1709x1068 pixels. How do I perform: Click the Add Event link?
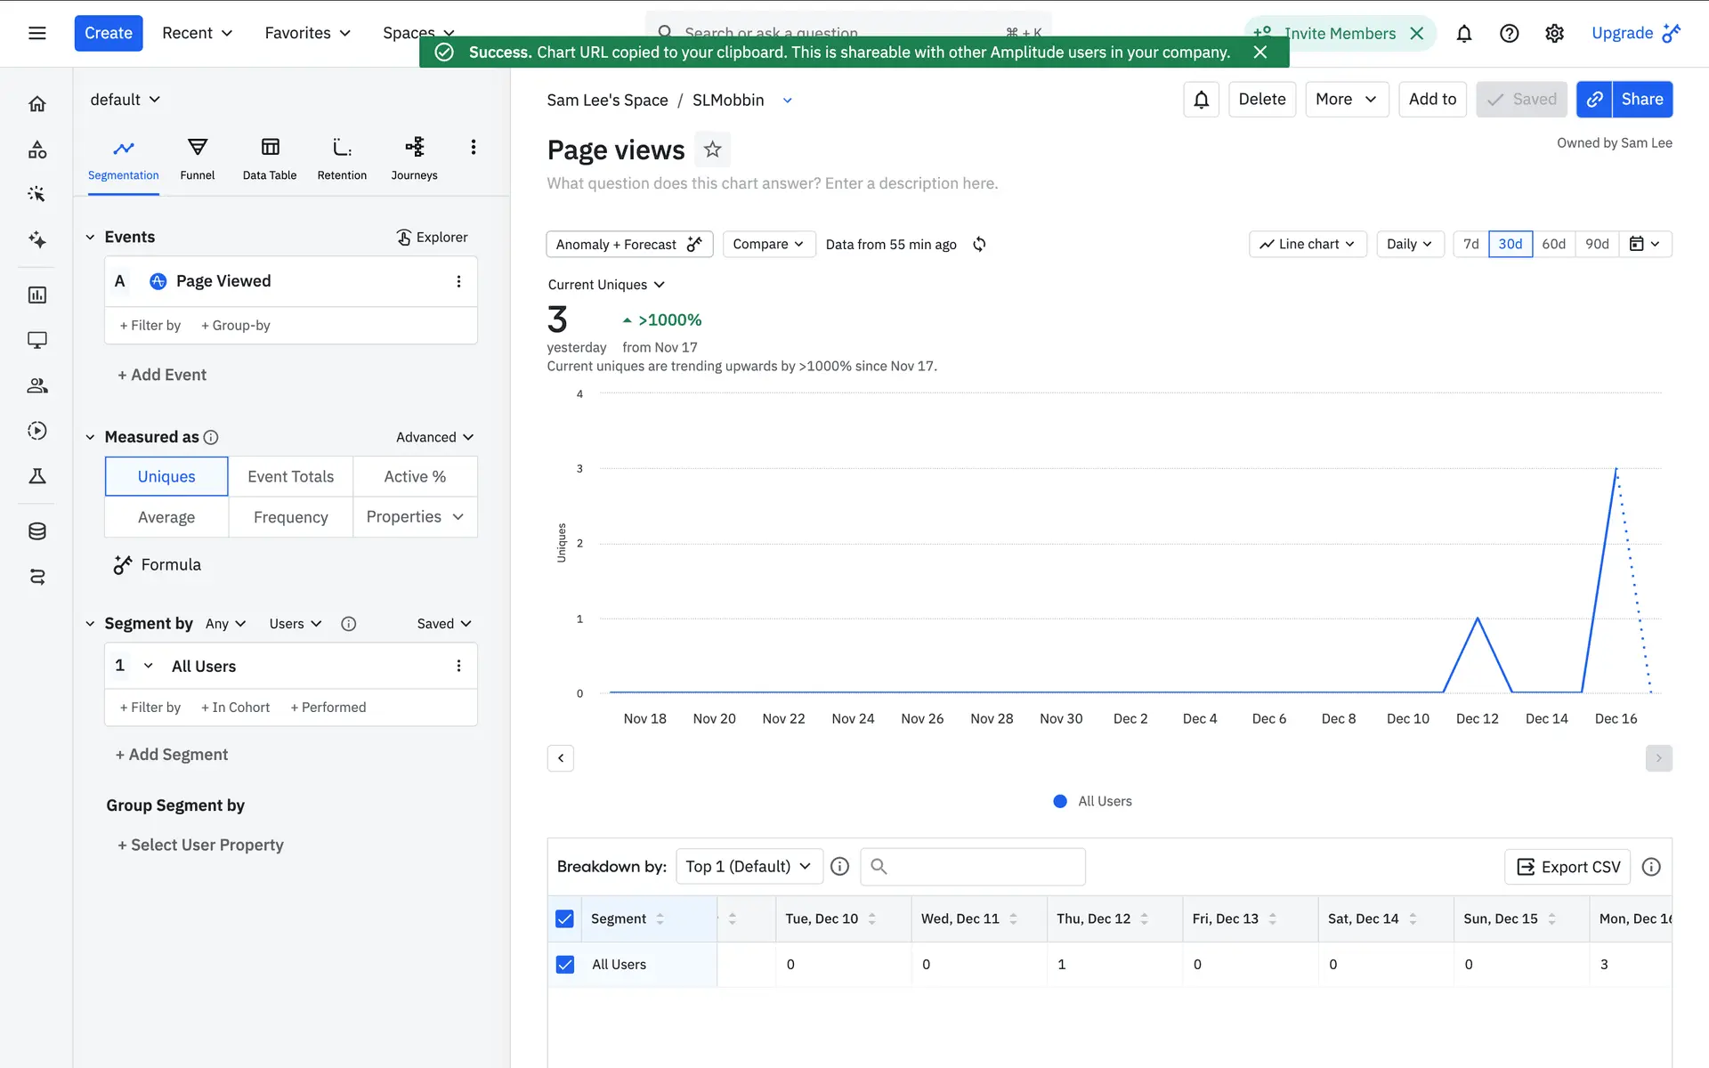(x=162, y=375)
